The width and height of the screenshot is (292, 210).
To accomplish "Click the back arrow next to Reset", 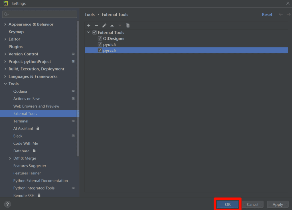I will (x=281, y=14).
